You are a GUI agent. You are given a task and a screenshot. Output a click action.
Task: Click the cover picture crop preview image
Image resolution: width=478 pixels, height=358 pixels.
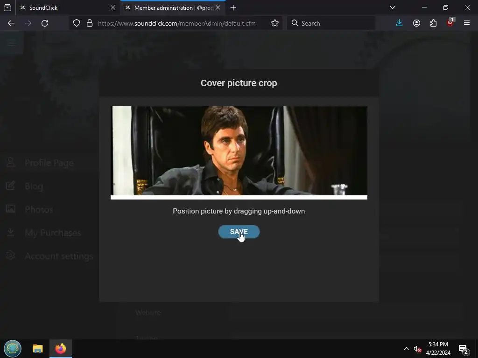click(x=239, y=152)
